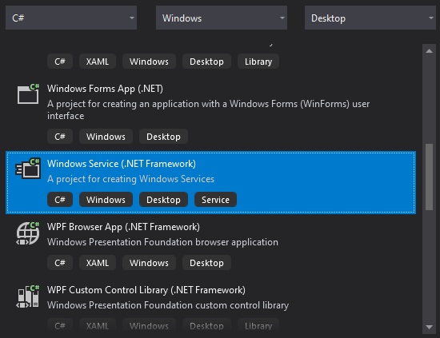Image resolution: width=440 pixels, height=338 pixels.
Task: Click the Desktop tag under Windows Forms App
Action: (x=163, y=137)
